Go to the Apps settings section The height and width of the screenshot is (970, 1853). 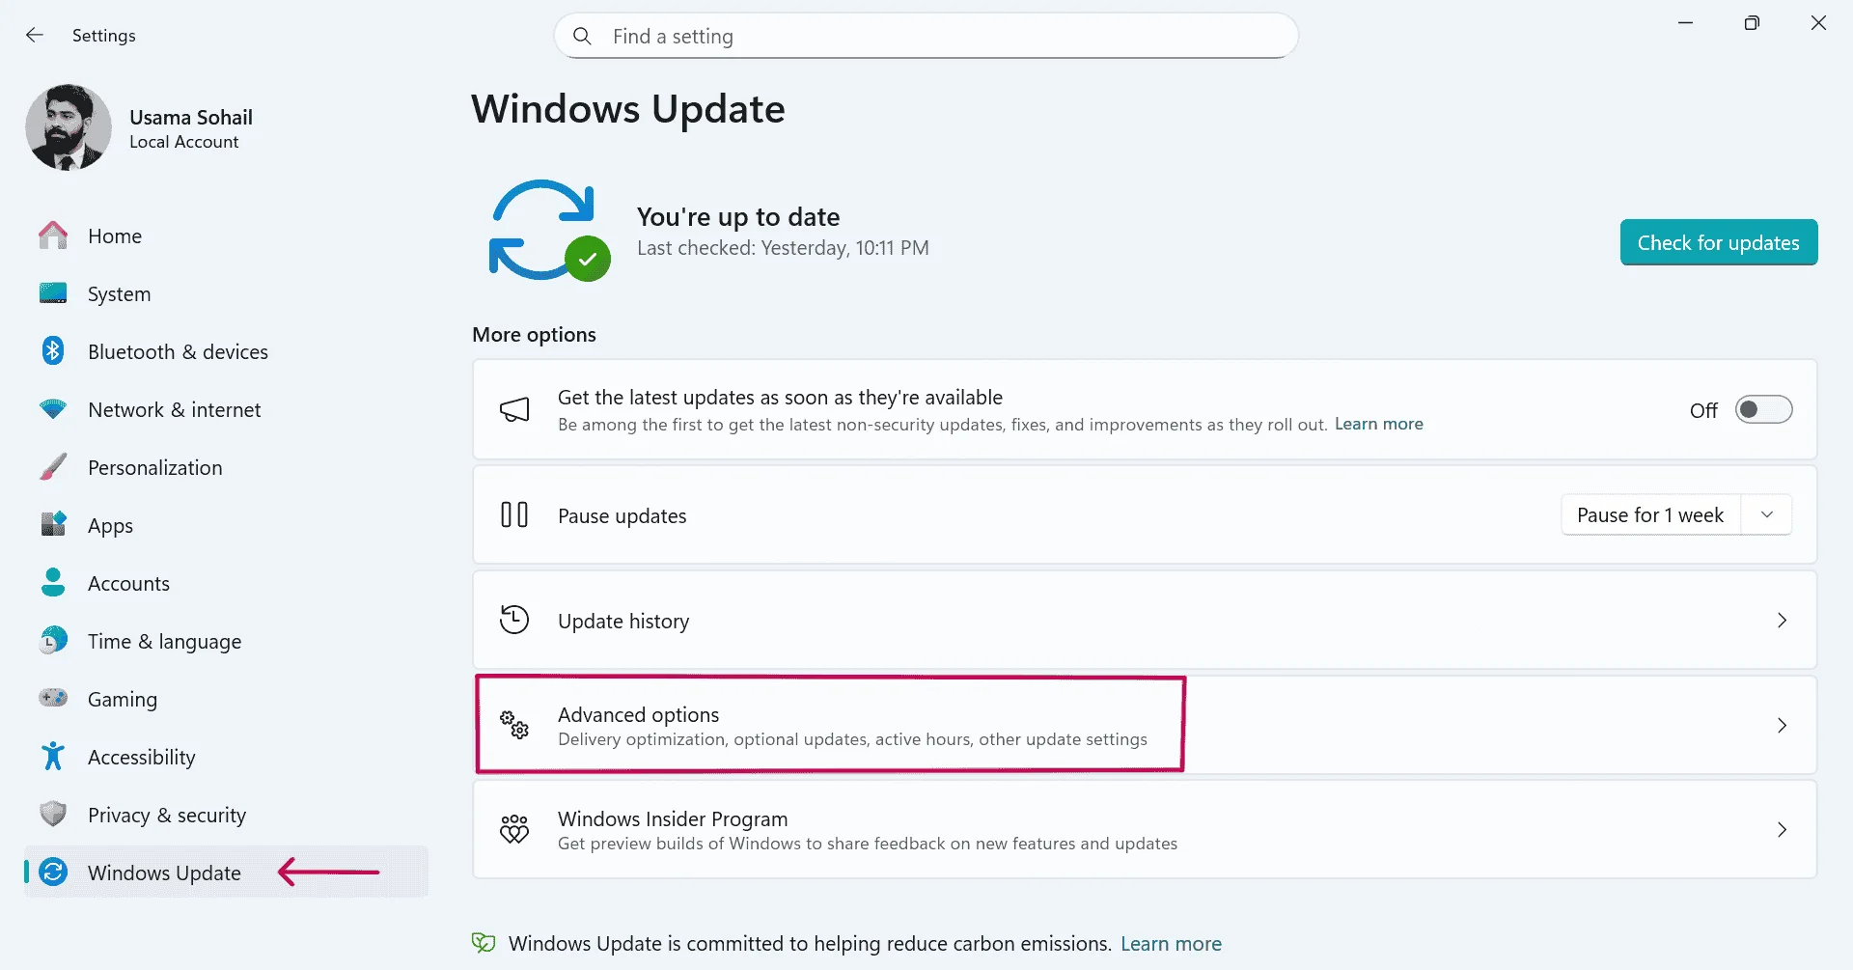(x=110, y=526)
